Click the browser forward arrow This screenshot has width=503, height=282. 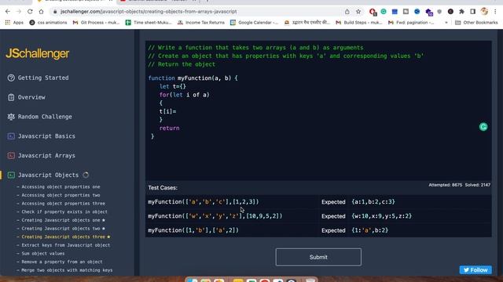(x=19, y=12)
